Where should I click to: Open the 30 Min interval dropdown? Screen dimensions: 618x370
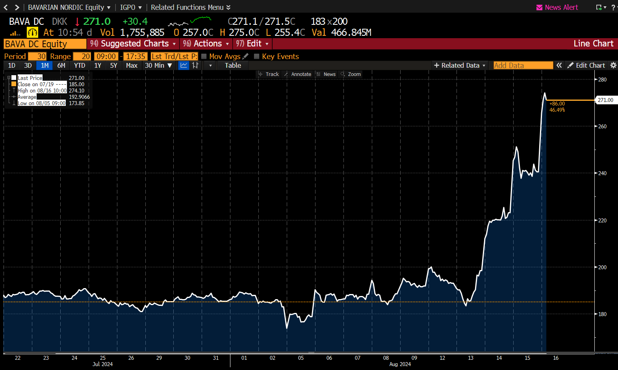point(158,65)
